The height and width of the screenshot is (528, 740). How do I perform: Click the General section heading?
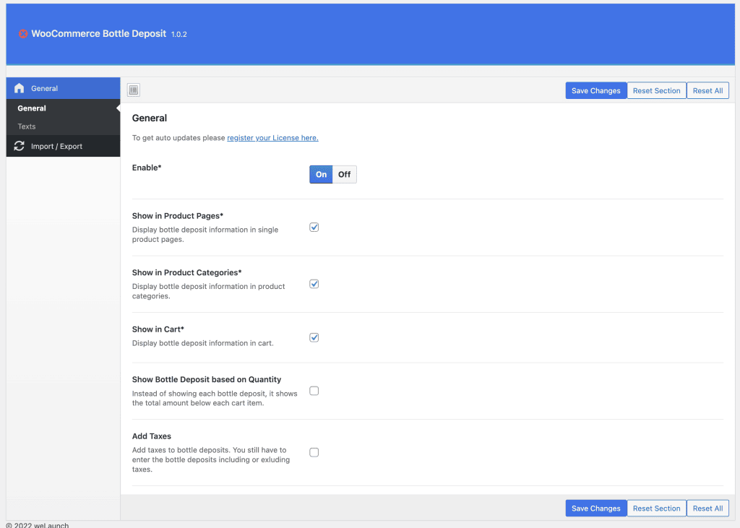[x=149, y=118]
